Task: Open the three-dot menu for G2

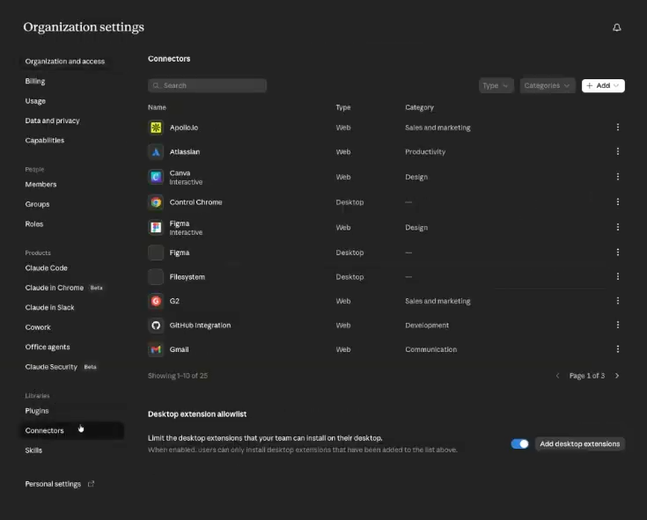Action: pos(618,301)
